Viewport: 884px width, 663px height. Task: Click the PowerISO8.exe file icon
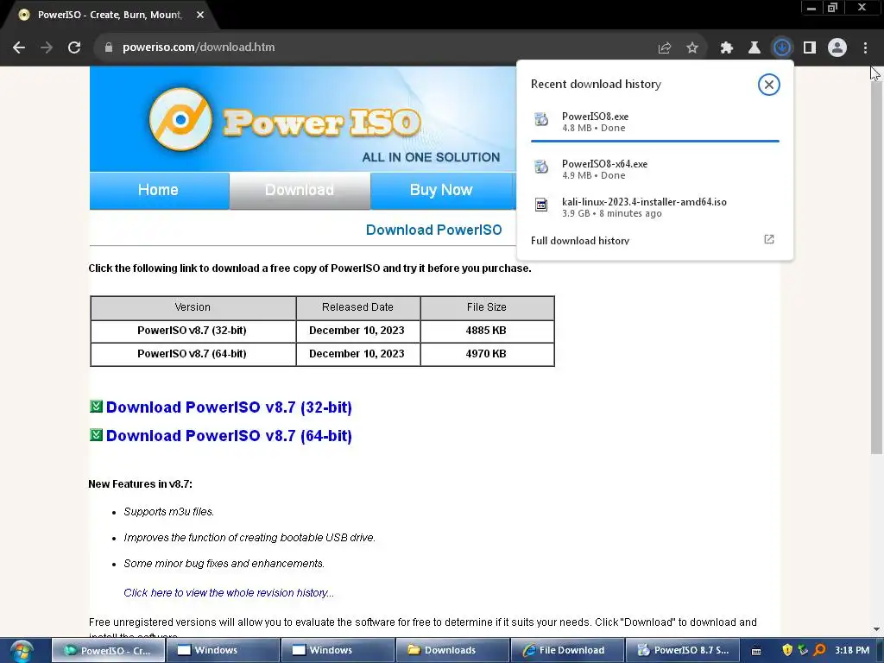tap(541, 119)
